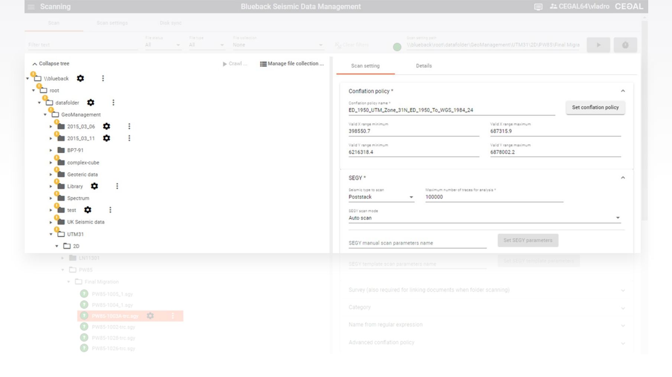Open the SEGY scan mode dropdown
Image resolution: width=672 pixels, height=377 pixels.
485,218
